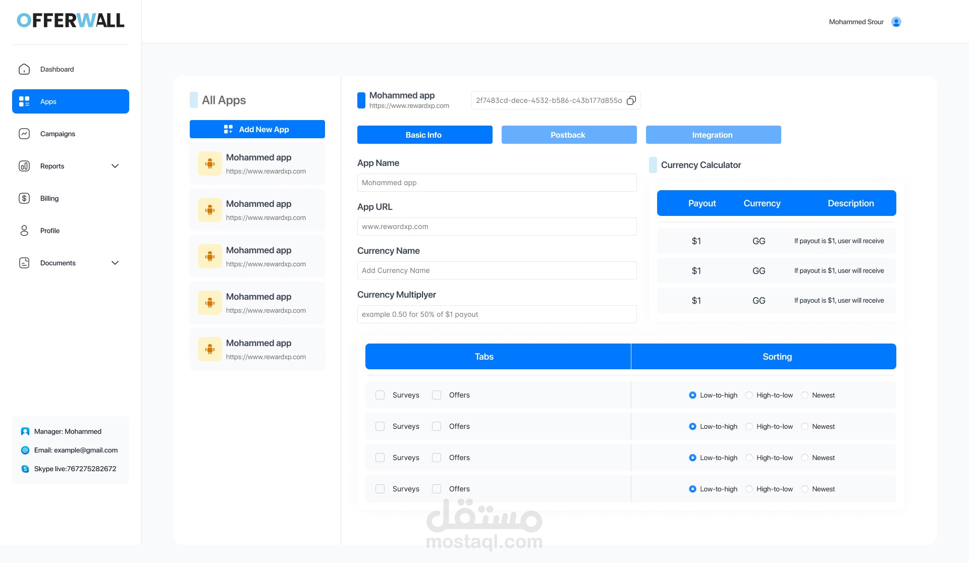Click the Dashboard home icon in sidebar
The width and height of the screenshot is (969, 563).
24,69
